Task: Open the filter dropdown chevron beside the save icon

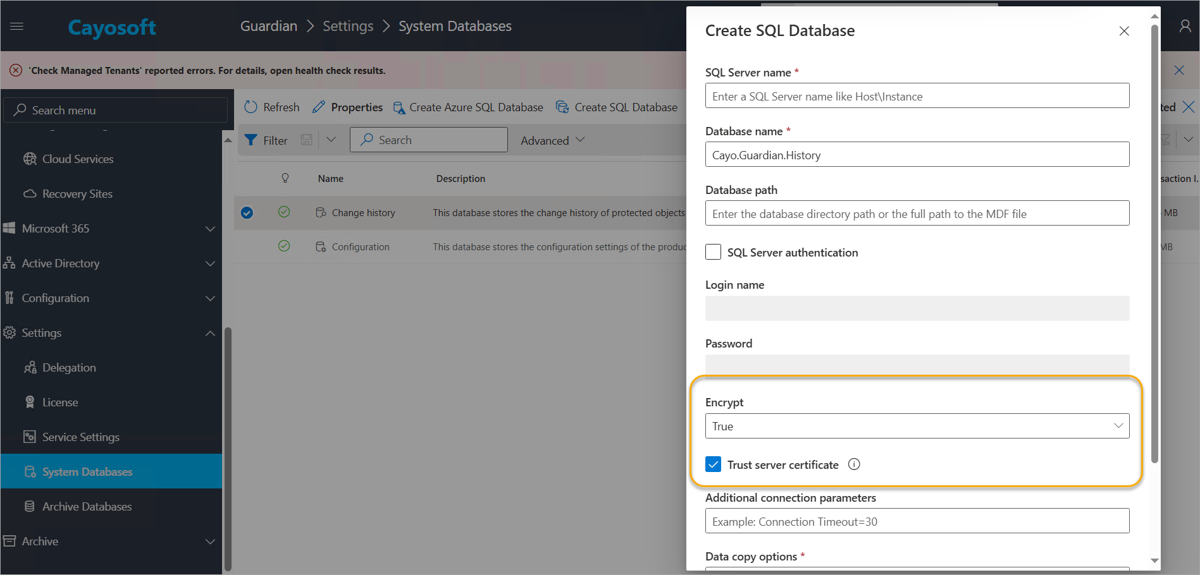Action: click(x=331, y=140)
